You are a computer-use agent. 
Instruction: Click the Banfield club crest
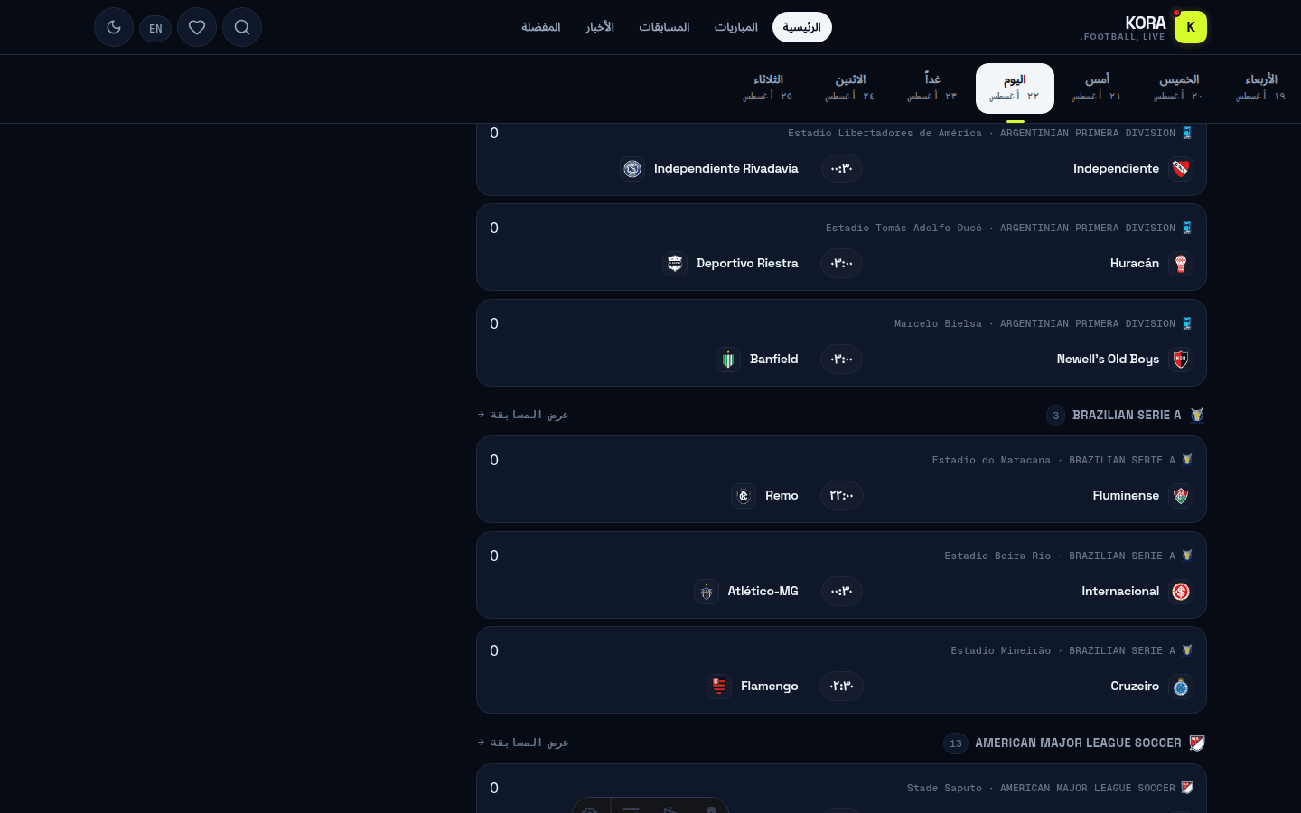coord(728,360)
